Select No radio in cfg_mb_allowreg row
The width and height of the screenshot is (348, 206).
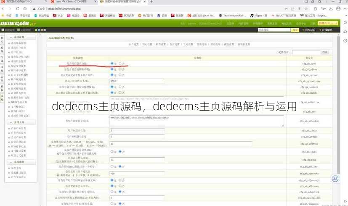(x=120, y=186)
